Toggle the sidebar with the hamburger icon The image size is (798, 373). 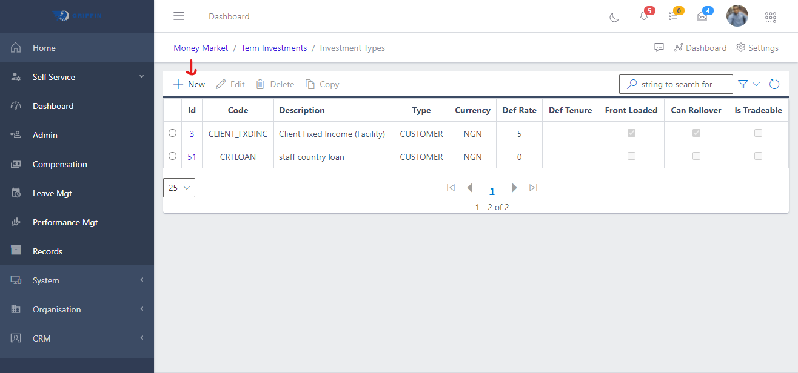(x=179, y=16)
